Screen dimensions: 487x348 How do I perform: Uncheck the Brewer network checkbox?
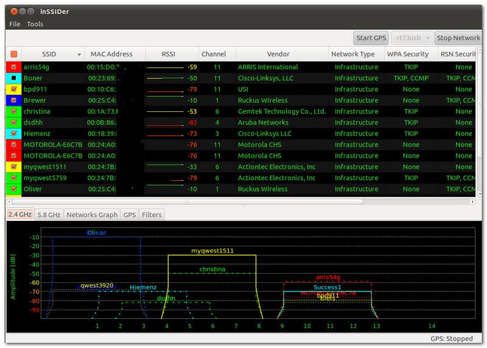click(x=13, y=100)
